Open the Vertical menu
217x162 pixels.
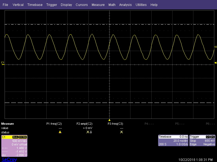pyautogui.click(x=18, y=5)
